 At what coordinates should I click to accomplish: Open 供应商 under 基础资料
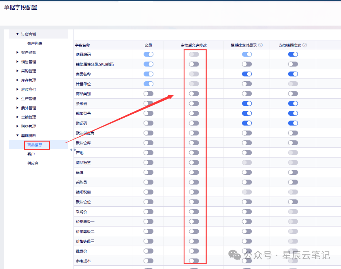point(33,163)
